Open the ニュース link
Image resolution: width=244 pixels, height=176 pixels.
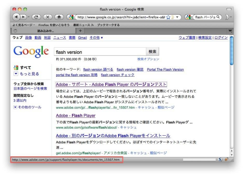(x=59, y=37)
